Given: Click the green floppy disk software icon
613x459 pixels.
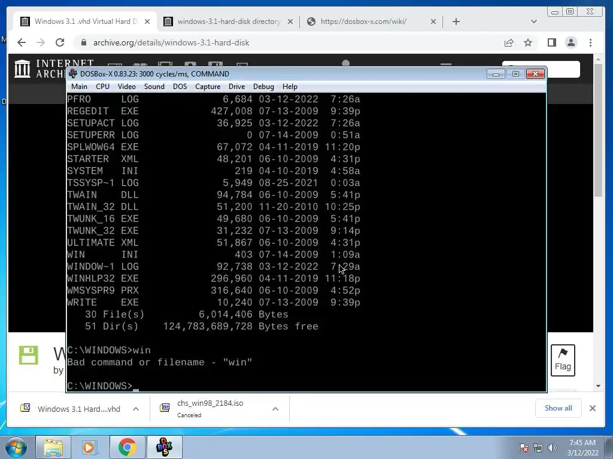Looking at the screenshot, I should click(29, 355).
